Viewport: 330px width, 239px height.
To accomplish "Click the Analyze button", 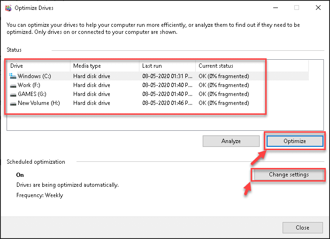I will (x=231, y=141).
